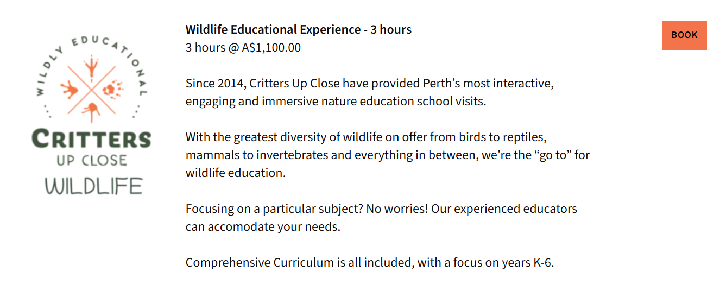Viewport: 720px width, 284px height.
Task: Click the paragraph beginning "Since 2014"
Action: 369,92
